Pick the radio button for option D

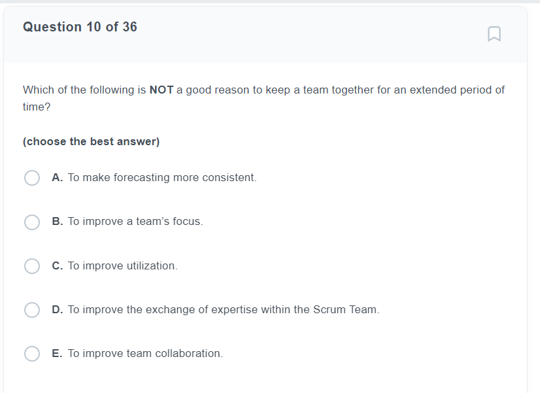coord(32,310)
